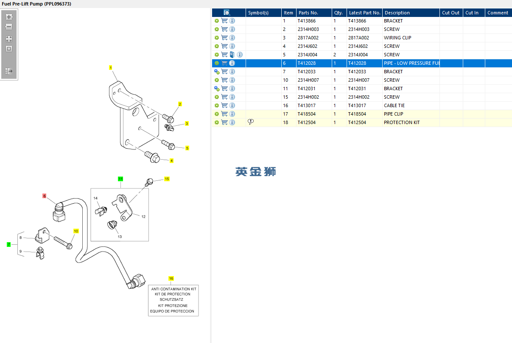
Task: Add item 7 T412033 BRACKET to cart
Action: [224, 72]
